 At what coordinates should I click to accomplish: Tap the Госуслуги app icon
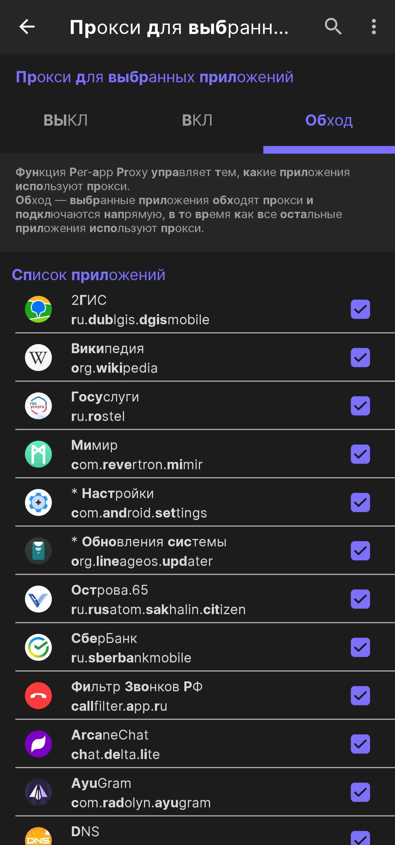pos(38,406)
